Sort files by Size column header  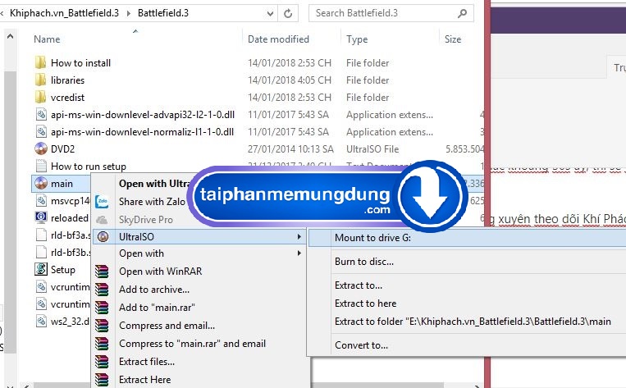(x=453, y=39)
